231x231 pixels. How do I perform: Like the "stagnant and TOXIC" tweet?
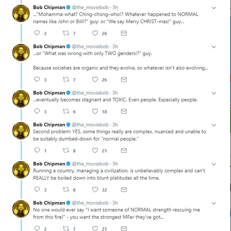tap(95, 112)
